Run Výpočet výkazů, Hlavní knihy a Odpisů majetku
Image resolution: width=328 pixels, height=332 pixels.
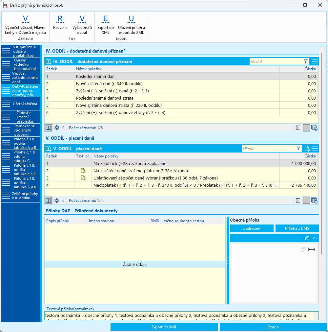coord(25,25)
